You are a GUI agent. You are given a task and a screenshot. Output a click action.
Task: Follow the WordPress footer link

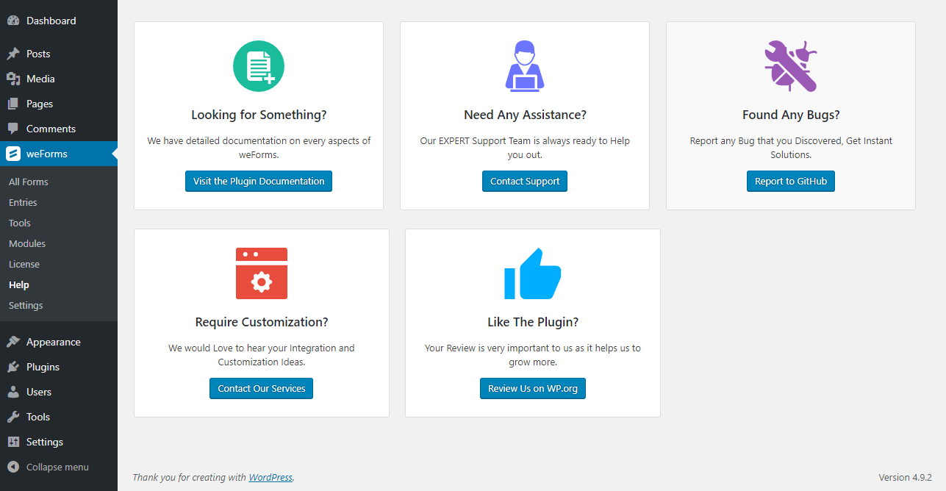(270, 477)
